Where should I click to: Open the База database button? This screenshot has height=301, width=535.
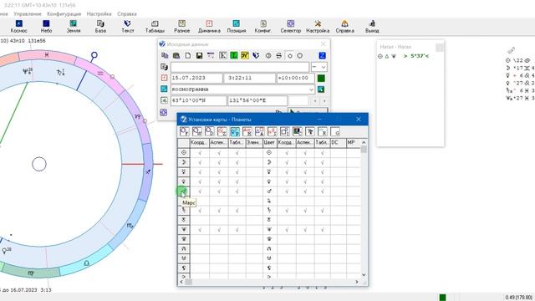pyautogui.click(x=100, y=26)
